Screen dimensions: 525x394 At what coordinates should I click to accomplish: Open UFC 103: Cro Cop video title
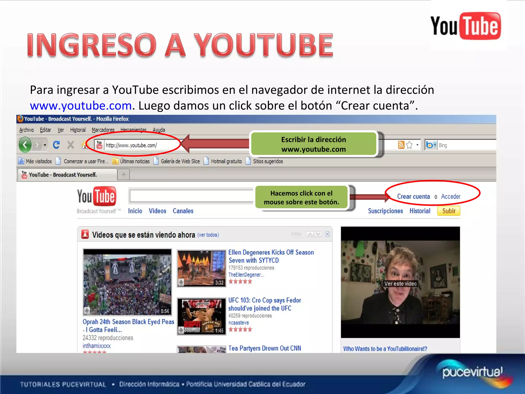[x=265, y=304]
